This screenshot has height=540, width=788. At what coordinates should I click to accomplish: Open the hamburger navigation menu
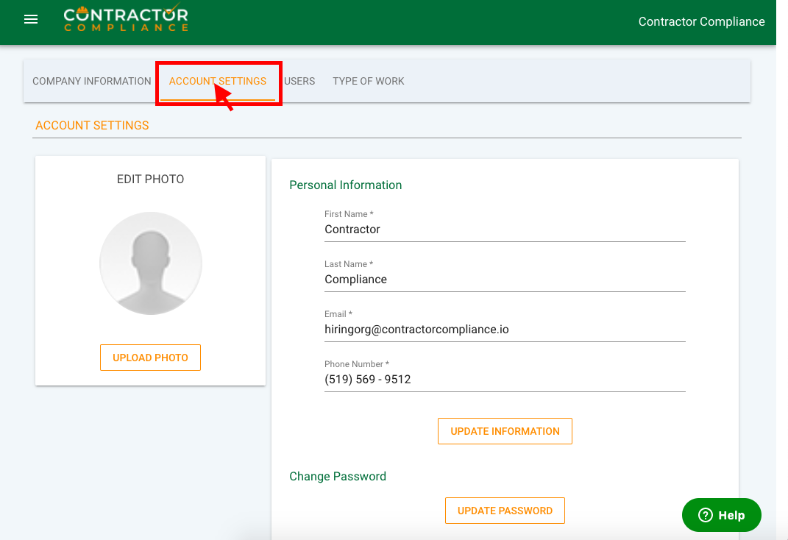click(x=31, y=20)
